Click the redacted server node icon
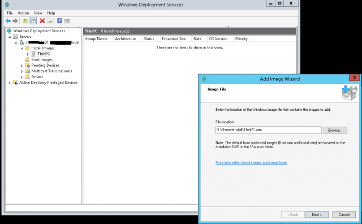 (x=21, y=42)
